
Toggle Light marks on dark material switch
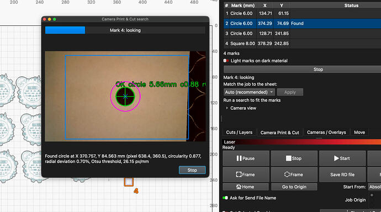click(x=226, y=61)
